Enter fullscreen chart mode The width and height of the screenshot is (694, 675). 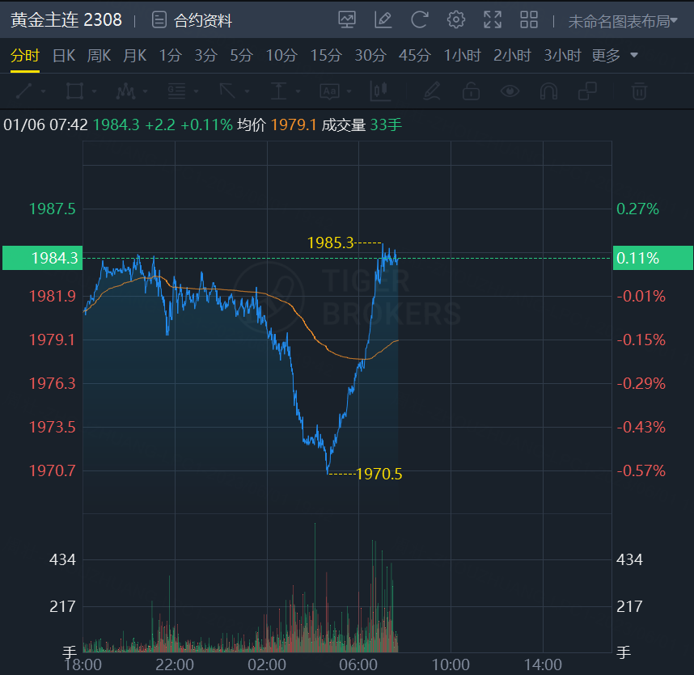click(x=493, y=20)
